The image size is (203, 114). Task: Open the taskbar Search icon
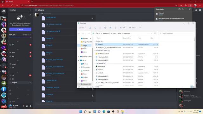(85, 111)
